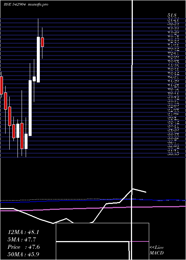Click the '12MA : 48.1' readout
This screenshot has width=186, height=260.
(23, 232)
